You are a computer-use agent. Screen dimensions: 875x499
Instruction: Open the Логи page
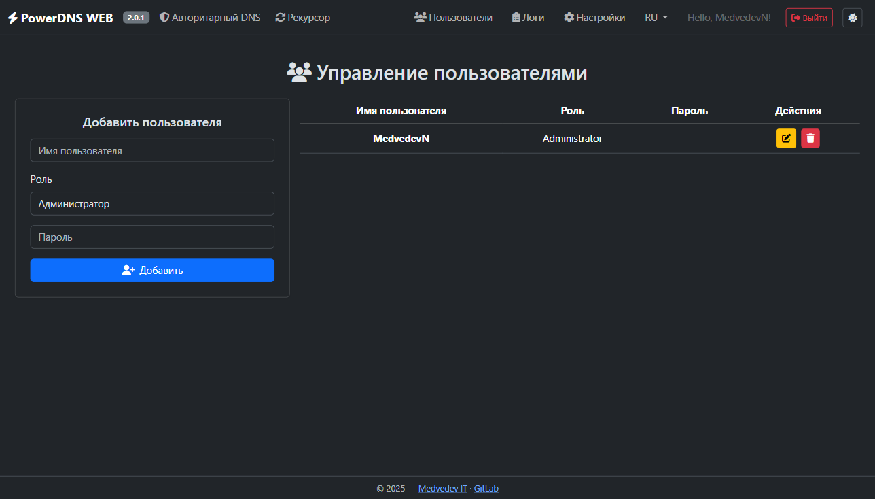click(x=528, y=18)
